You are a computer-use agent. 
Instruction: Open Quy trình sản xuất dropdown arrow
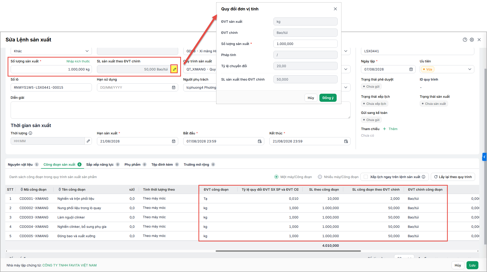346,69
